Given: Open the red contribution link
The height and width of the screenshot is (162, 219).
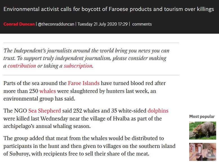Looking at the screenshot, I should pyautogui.click(x=22, y=66).
